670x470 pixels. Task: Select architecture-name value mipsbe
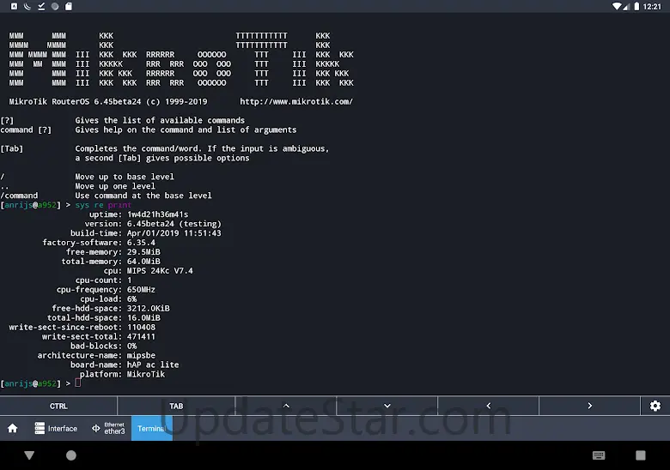coord(141,355)
